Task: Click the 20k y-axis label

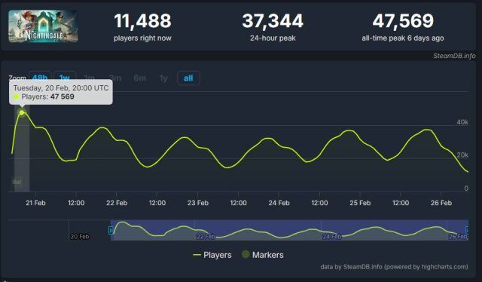Action: point(462,155)
